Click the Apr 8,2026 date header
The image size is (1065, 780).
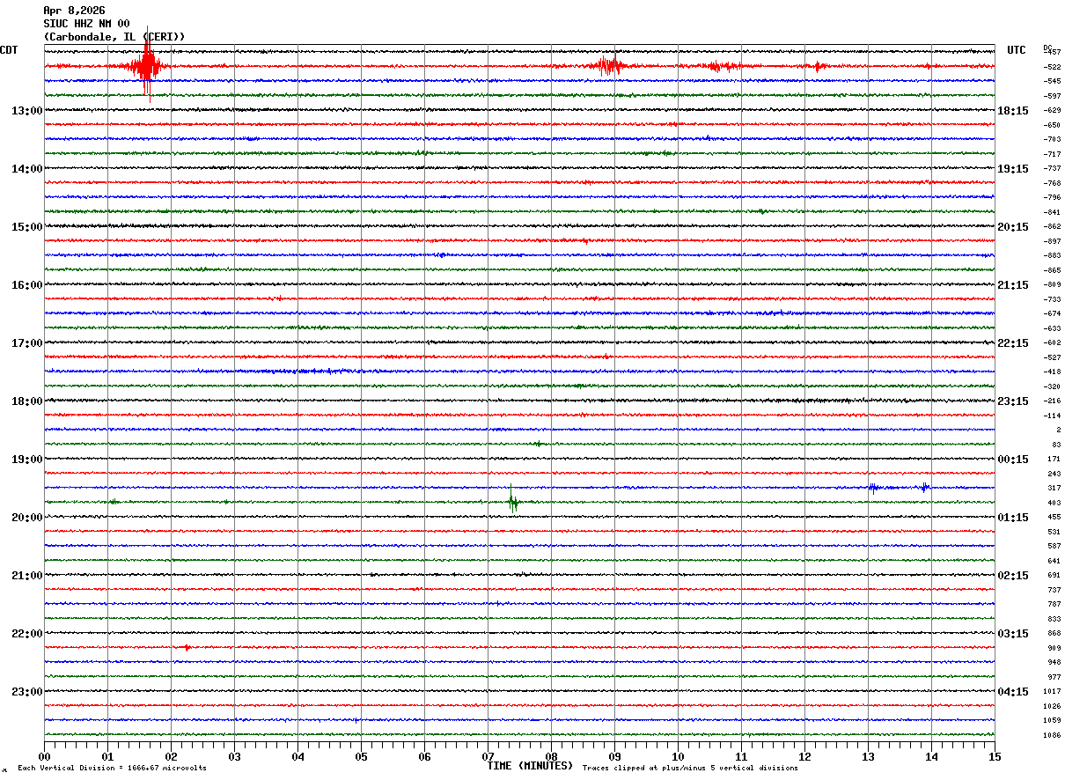tap(74, 11)
